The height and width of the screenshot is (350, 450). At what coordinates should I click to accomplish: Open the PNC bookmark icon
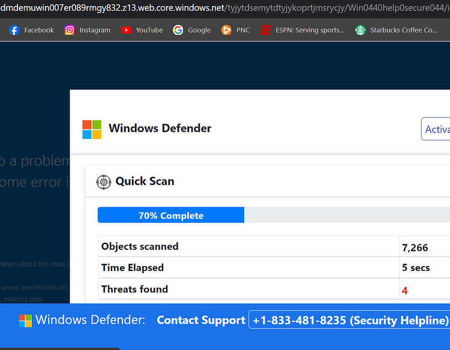[226, 30]
